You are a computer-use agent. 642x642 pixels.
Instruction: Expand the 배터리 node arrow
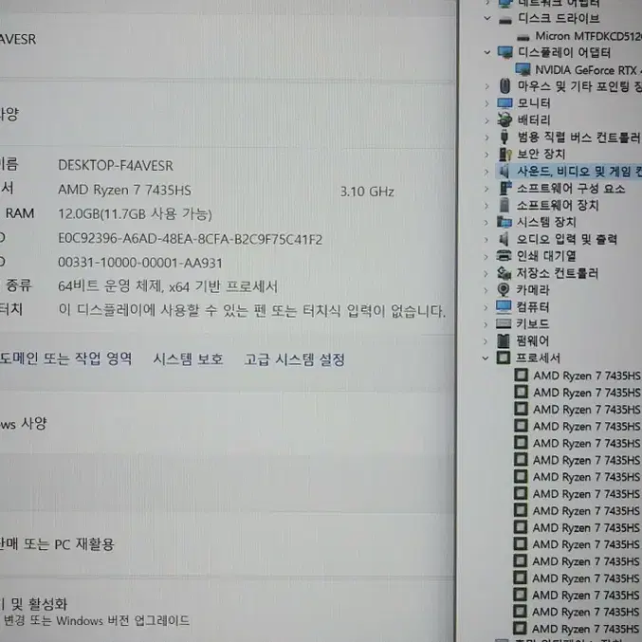point(486,120)
